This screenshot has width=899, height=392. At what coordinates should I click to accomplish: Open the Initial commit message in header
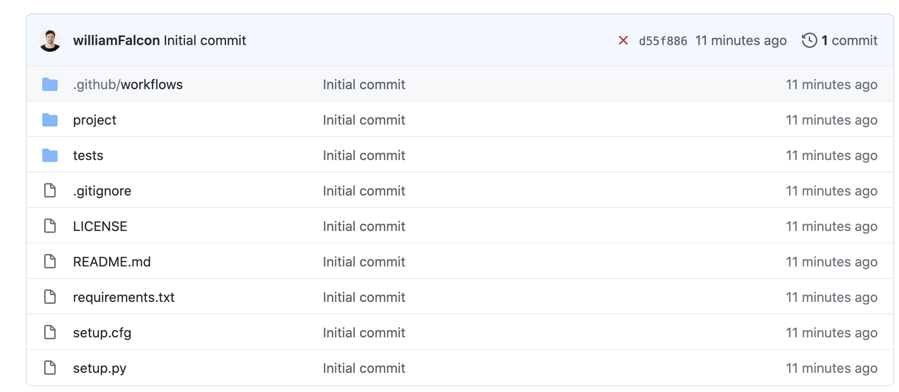(x=205, y=40)
